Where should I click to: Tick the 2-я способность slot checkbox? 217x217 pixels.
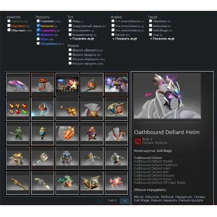coord(113,21)
